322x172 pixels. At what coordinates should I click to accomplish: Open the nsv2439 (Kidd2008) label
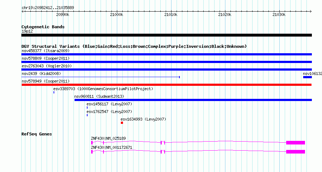point(41,74)
